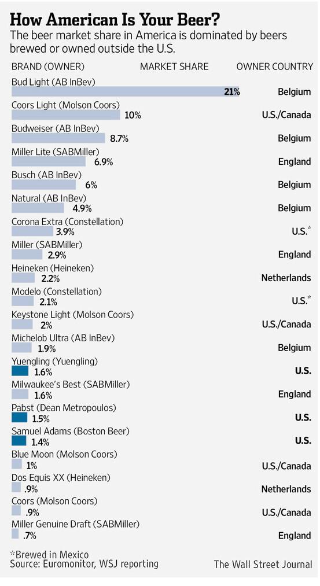The height and width of the screenshot is (586, 320).
Task: Click the U.S.* country label for Modelo
Action: coord(301,300)
